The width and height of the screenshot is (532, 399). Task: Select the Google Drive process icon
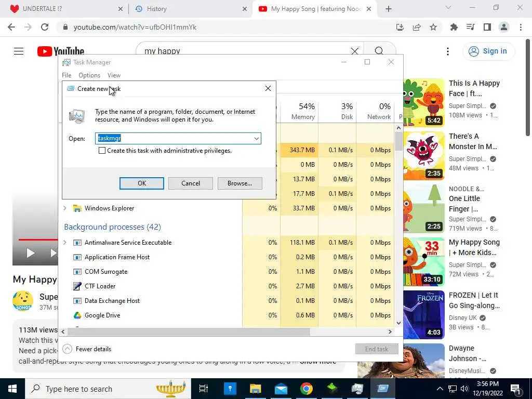pyautogui.click(x=77, y=315)
